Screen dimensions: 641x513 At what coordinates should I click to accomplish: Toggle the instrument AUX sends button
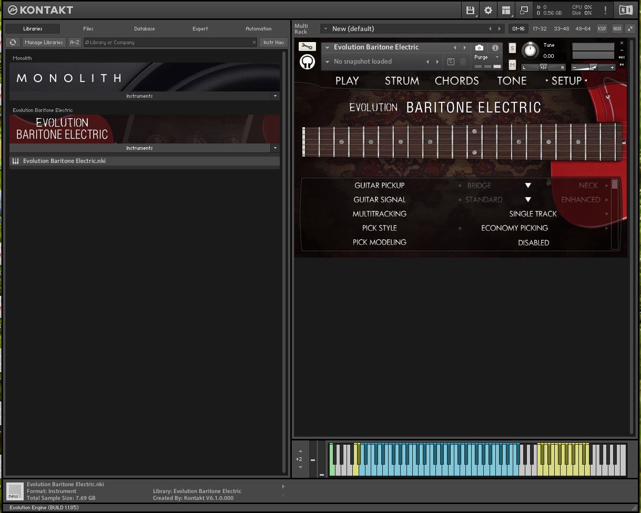tap(622, 57)
